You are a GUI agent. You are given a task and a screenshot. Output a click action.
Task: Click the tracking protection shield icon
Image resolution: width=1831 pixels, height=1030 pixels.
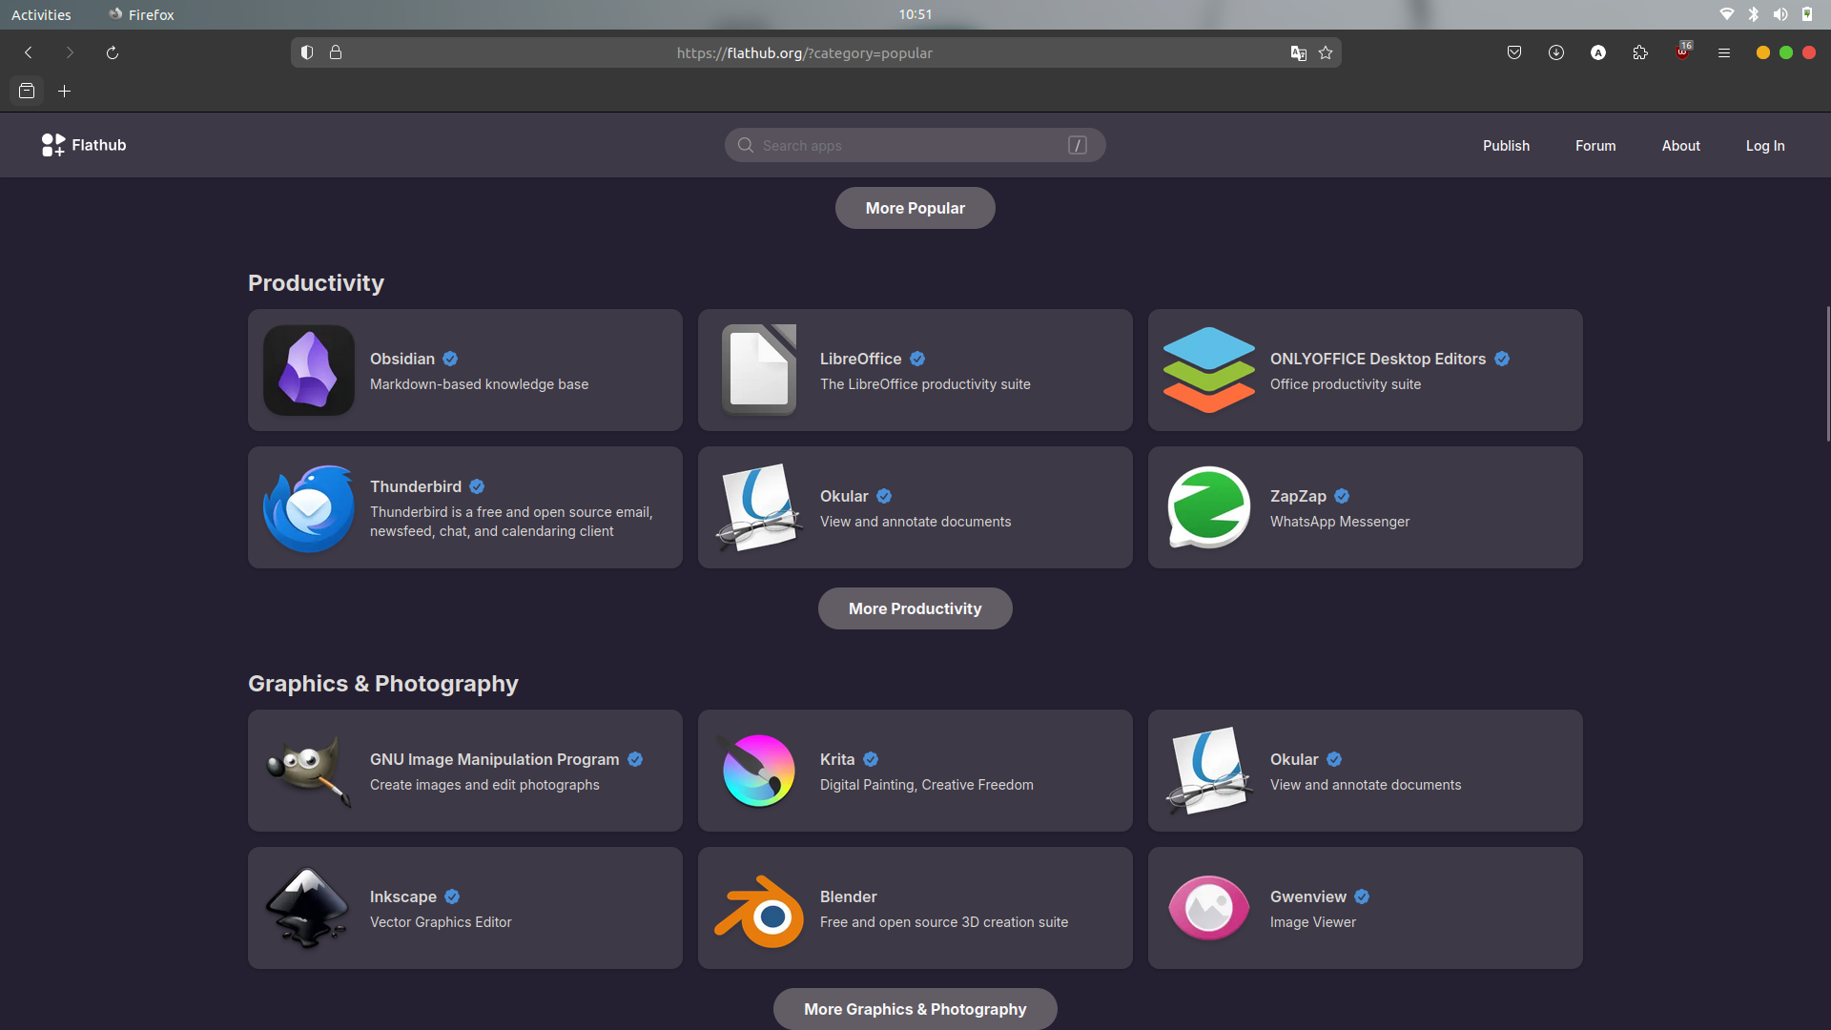[x=307, y=52]
